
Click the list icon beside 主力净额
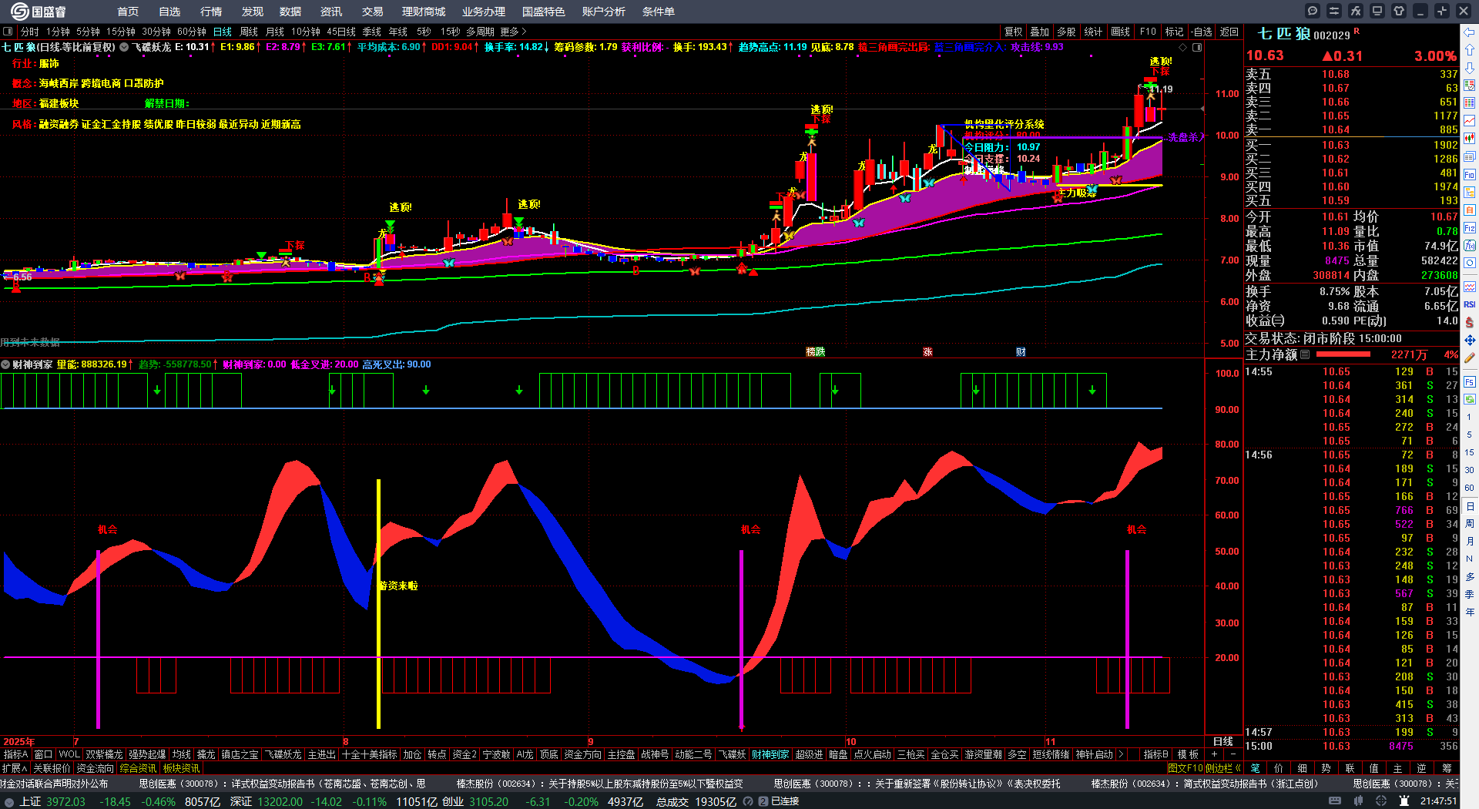tap(1305, 354)
